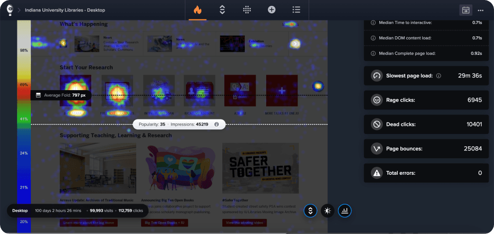Click the Library account card tile
Viewport: 494px width, 234px height.
tap(199, 91)
